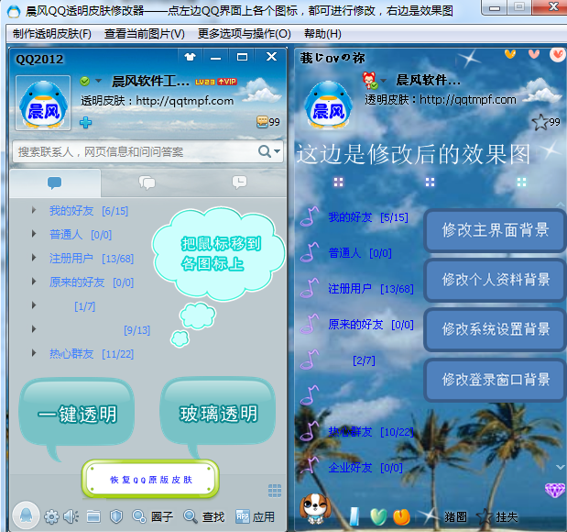Click the skin shirt icon in QQ2012 title bar
Image resolution: width=567 pixels, height=532 pixels.
click(191, 57)
